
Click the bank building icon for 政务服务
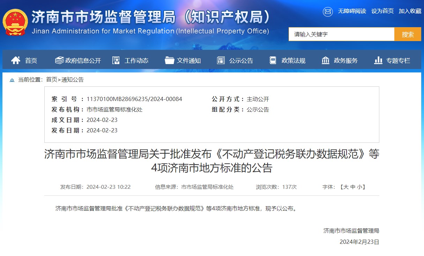(x=325, y=61)
